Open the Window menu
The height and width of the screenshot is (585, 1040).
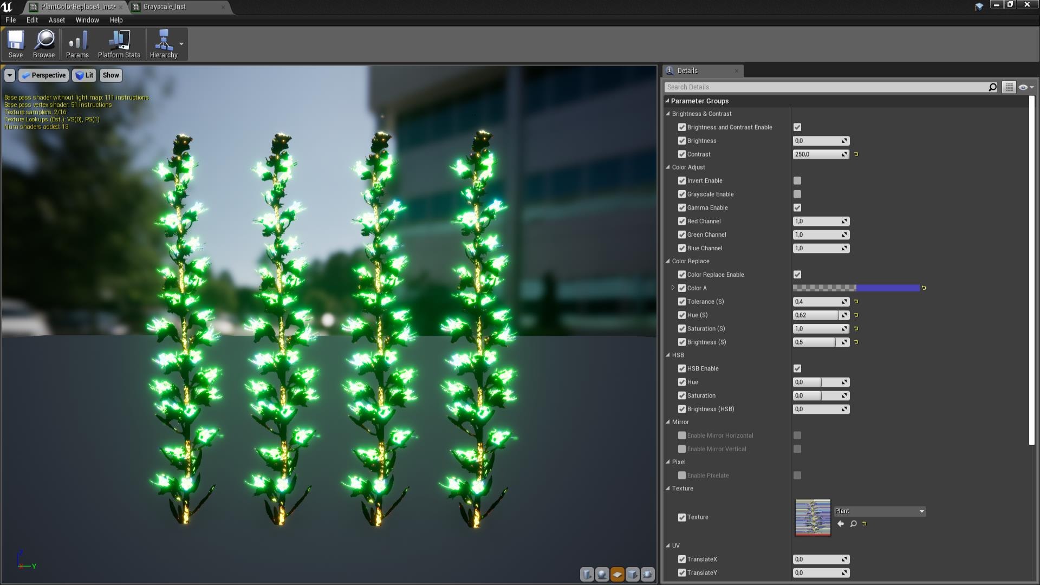(x=87, y=20)
